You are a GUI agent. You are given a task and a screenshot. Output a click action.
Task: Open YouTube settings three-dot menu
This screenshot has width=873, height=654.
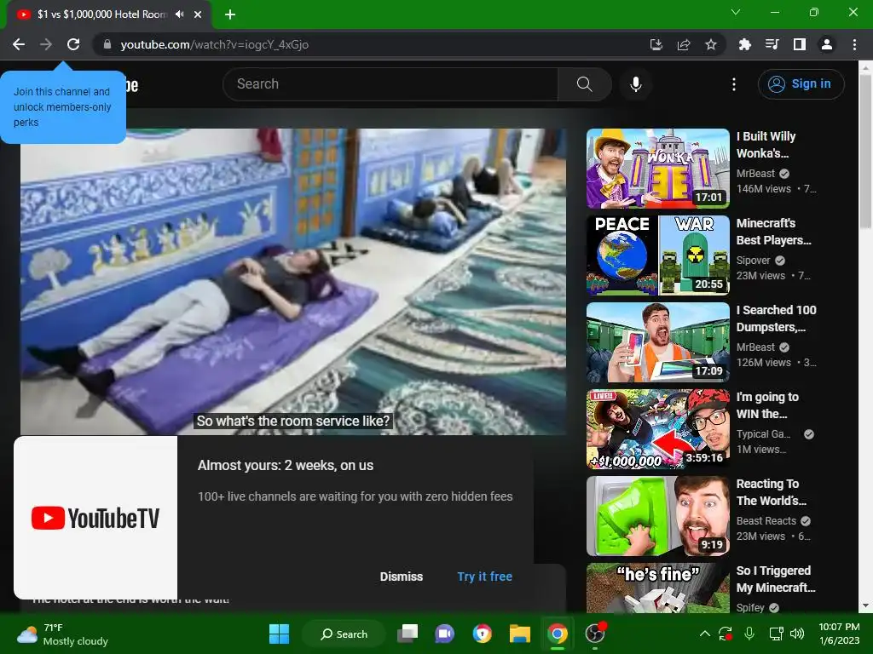pos(734,84)
